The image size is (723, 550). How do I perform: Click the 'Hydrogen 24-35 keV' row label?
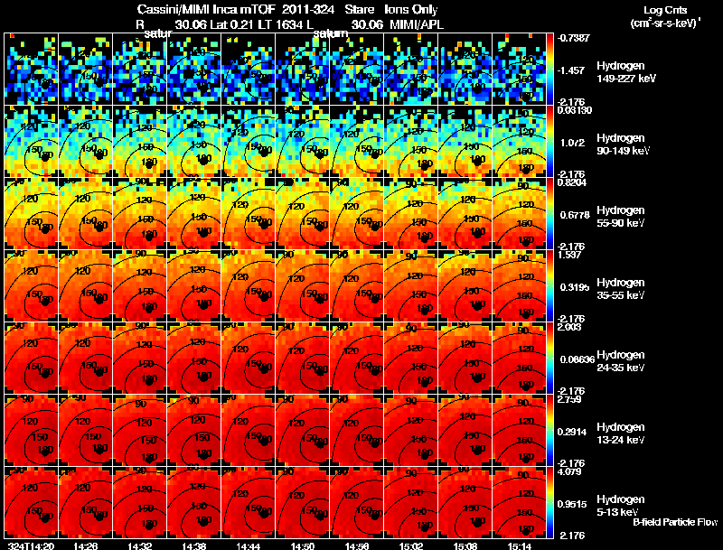pyautogui.click(x=621, y=361)
